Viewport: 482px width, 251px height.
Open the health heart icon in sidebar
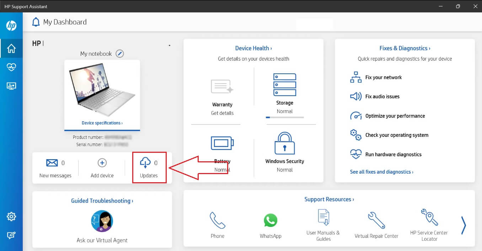11,67
